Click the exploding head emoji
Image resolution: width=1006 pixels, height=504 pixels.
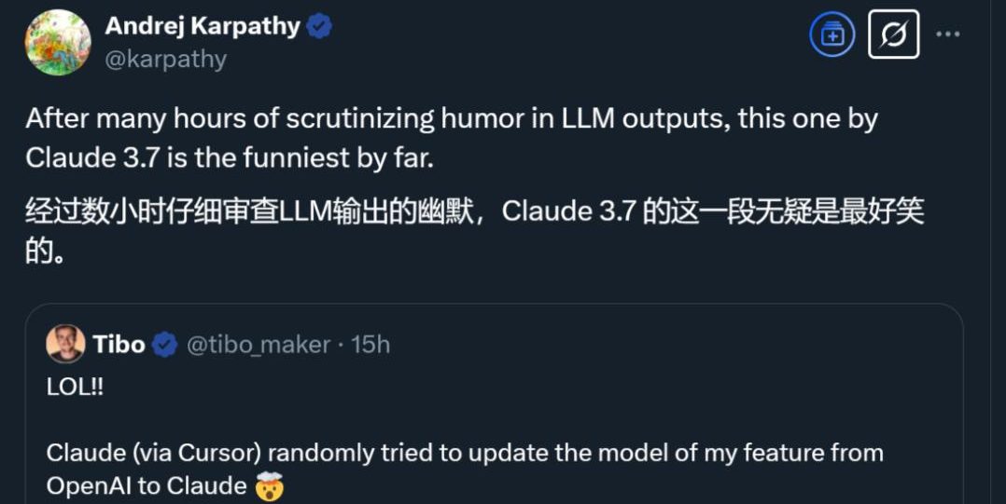269,486
